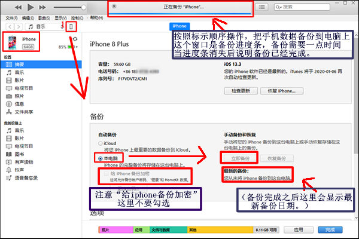359x239 pixels.
Task: Click the 文稿与数据 storage segment
Action: click(169, 230)
